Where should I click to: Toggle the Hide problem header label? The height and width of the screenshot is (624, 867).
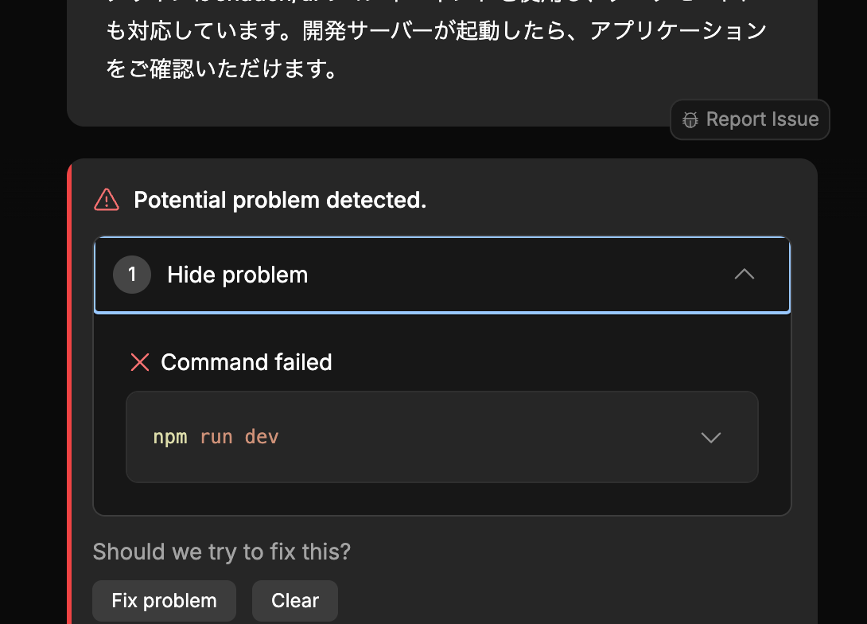click(x=237, y=275)
